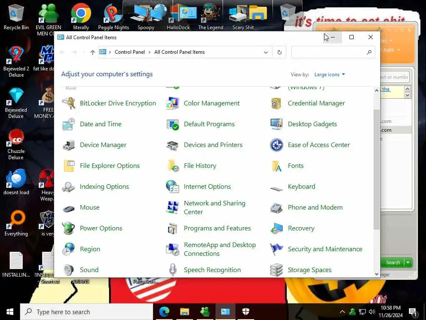This screenshot has width=426, height=320.
Task: Select Chuzzle Deluxe desktop shortcut
Action: pyautogui.click(x=16, y=144)
